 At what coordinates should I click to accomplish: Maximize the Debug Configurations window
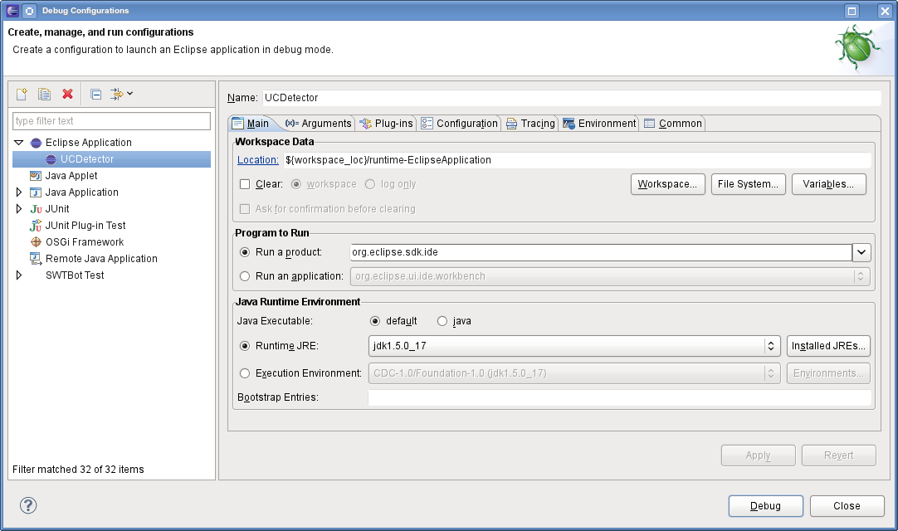(852, 11)
